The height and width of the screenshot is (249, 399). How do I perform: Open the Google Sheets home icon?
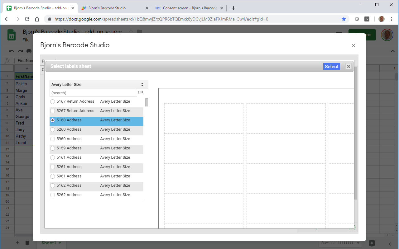[x=12, y=35]
